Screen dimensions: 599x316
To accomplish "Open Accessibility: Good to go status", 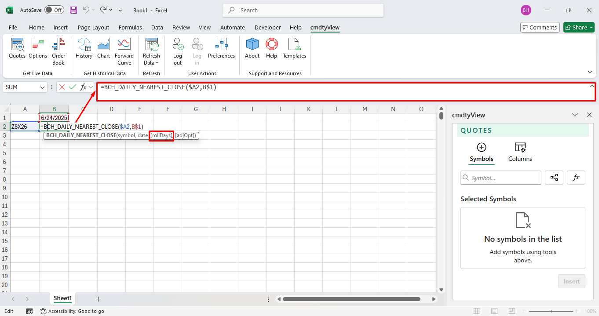I will coord(72,311).
